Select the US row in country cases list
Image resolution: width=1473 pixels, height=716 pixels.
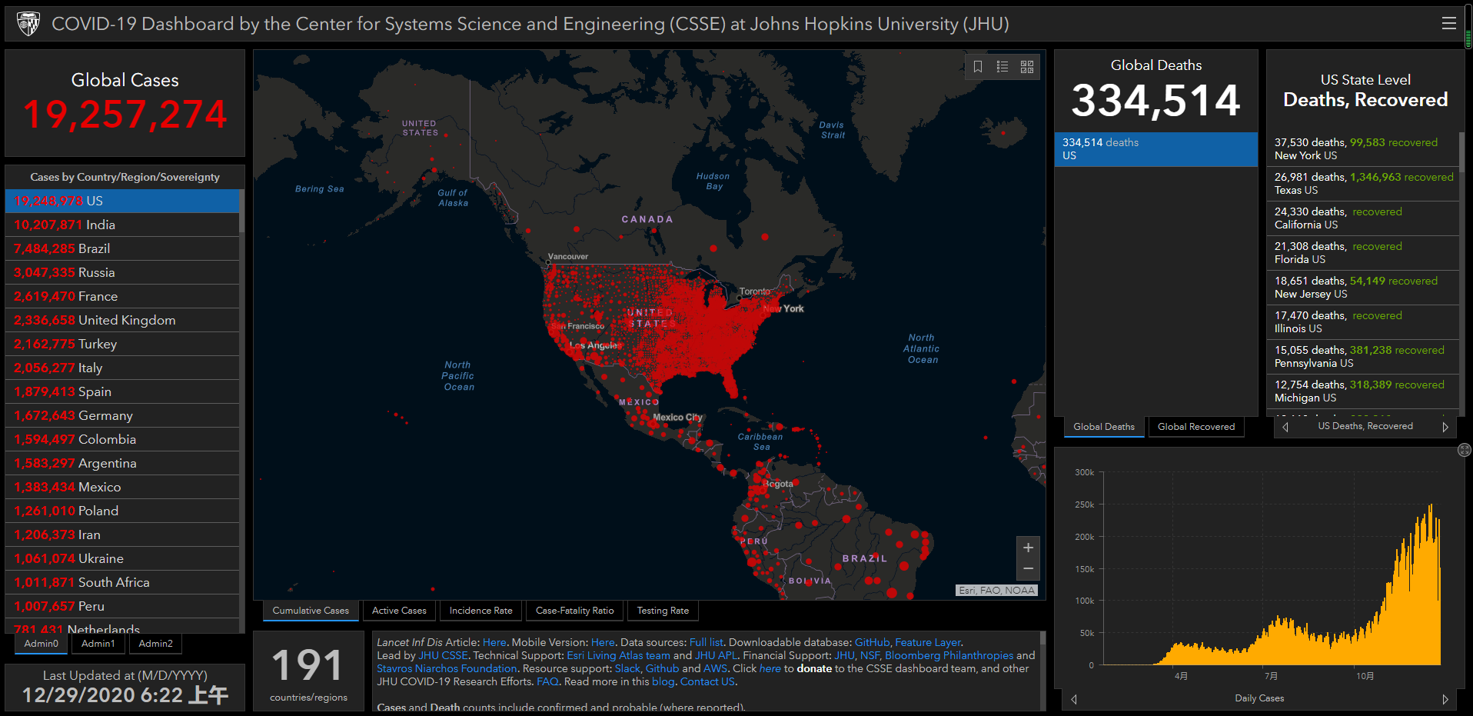click(x=122, y=201)
